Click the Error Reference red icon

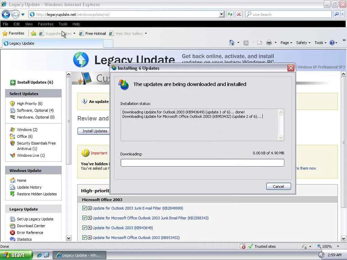point(13,233)
